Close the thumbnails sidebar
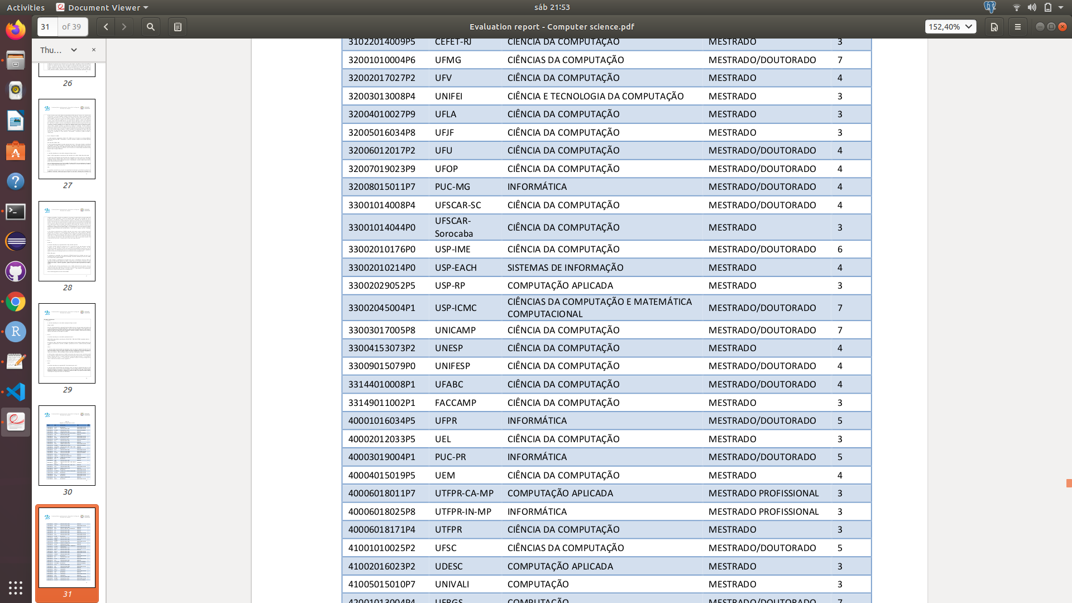The image size is (1072, 603). tap(94, 50)
